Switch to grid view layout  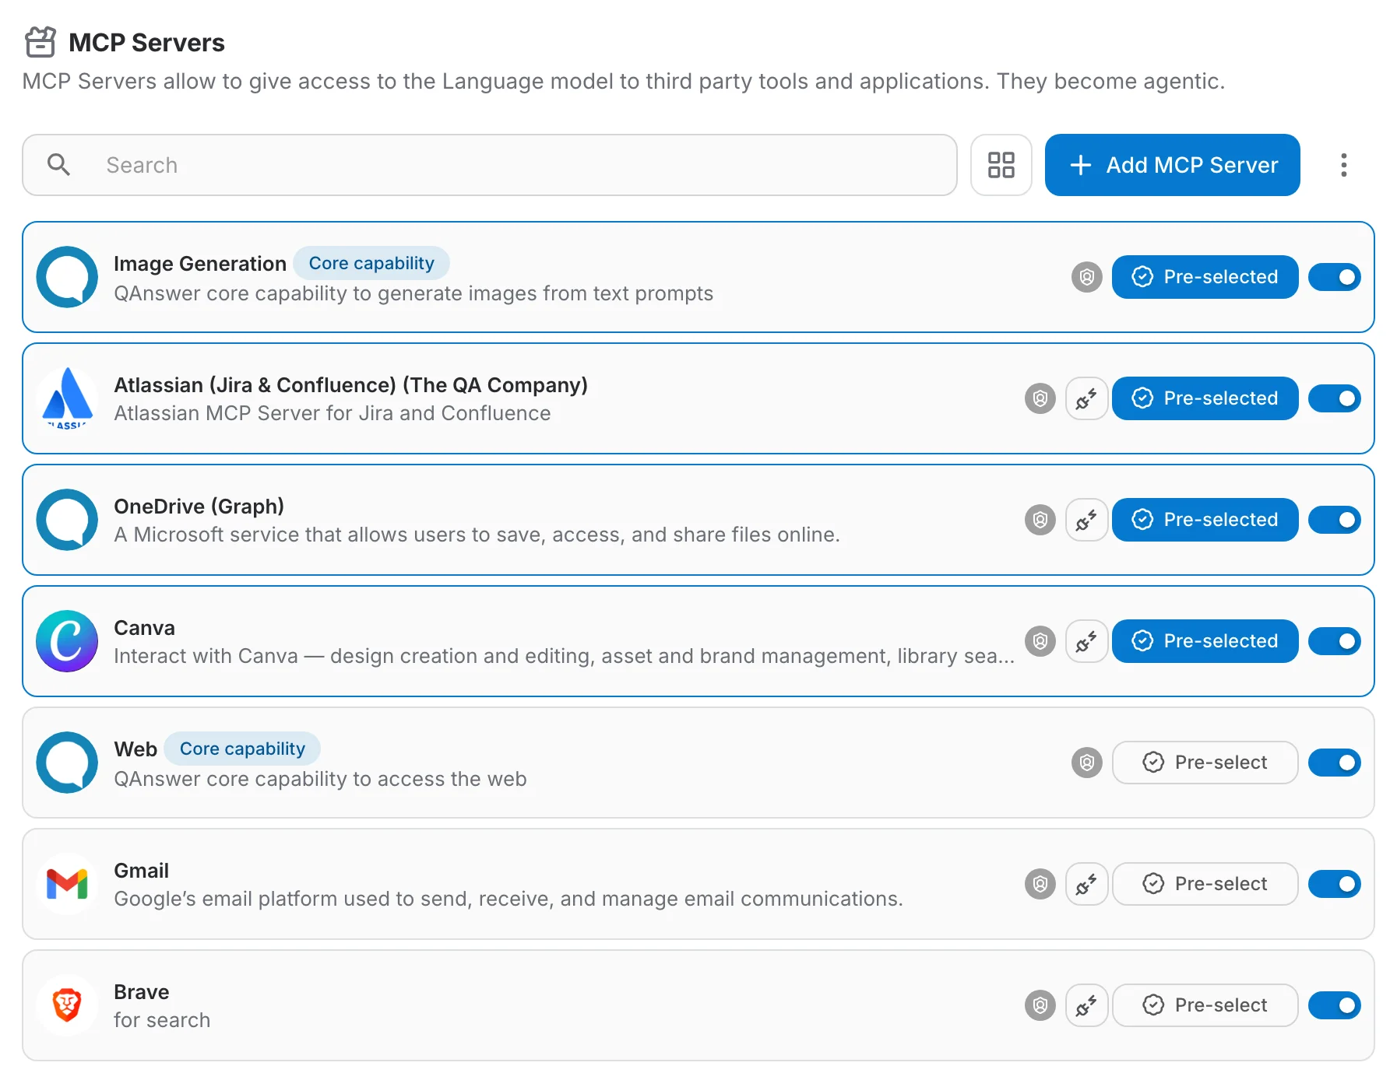[x=1001, y=165]
